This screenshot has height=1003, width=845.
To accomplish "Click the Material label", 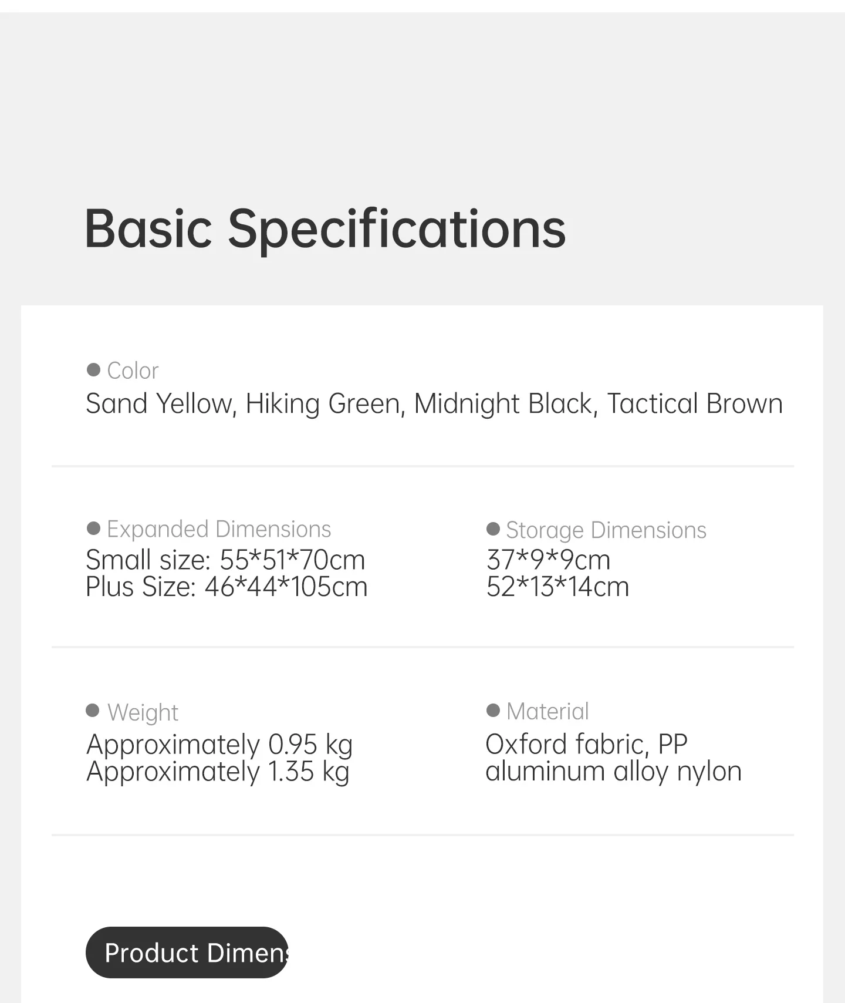I will pos(547,712).
